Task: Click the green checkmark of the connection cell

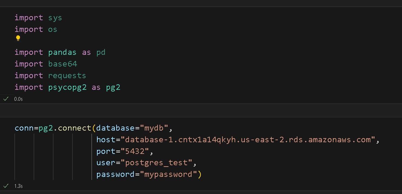Action: point(6,186)
